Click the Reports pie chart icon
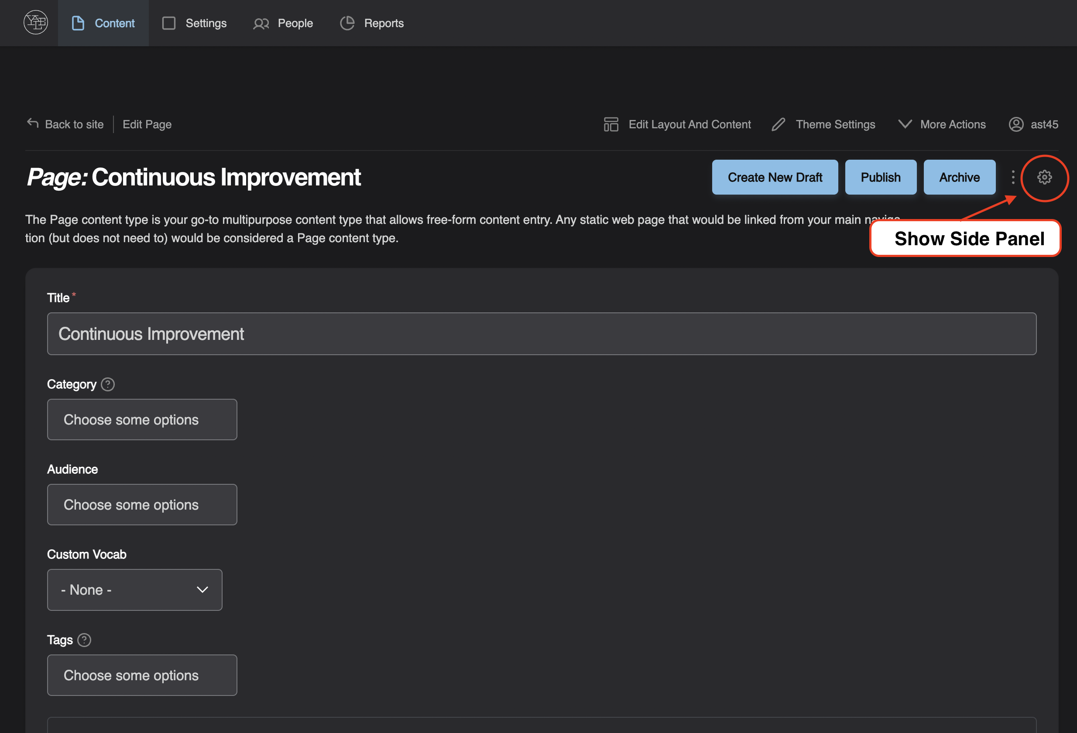The width and height of the screenshot is (1077, 733). click(347, 23)
